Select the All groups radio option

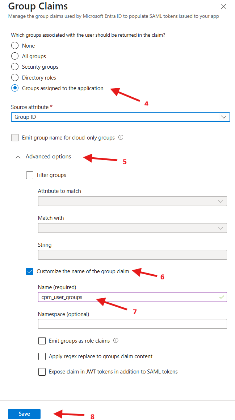tap(15, 56)
